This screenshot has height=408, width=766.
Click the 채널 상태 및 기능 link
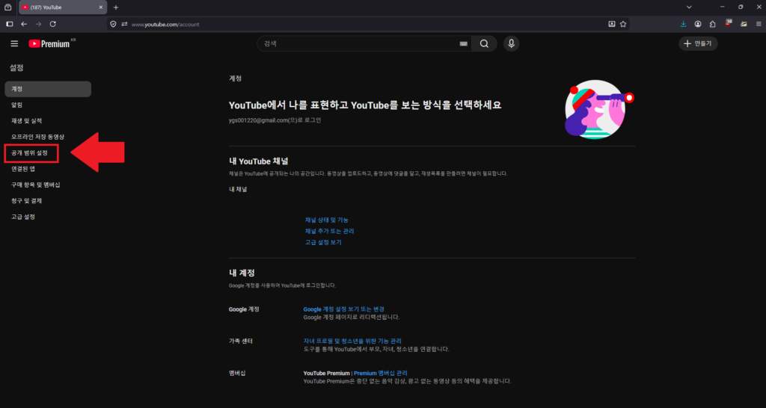click(326, 220)
